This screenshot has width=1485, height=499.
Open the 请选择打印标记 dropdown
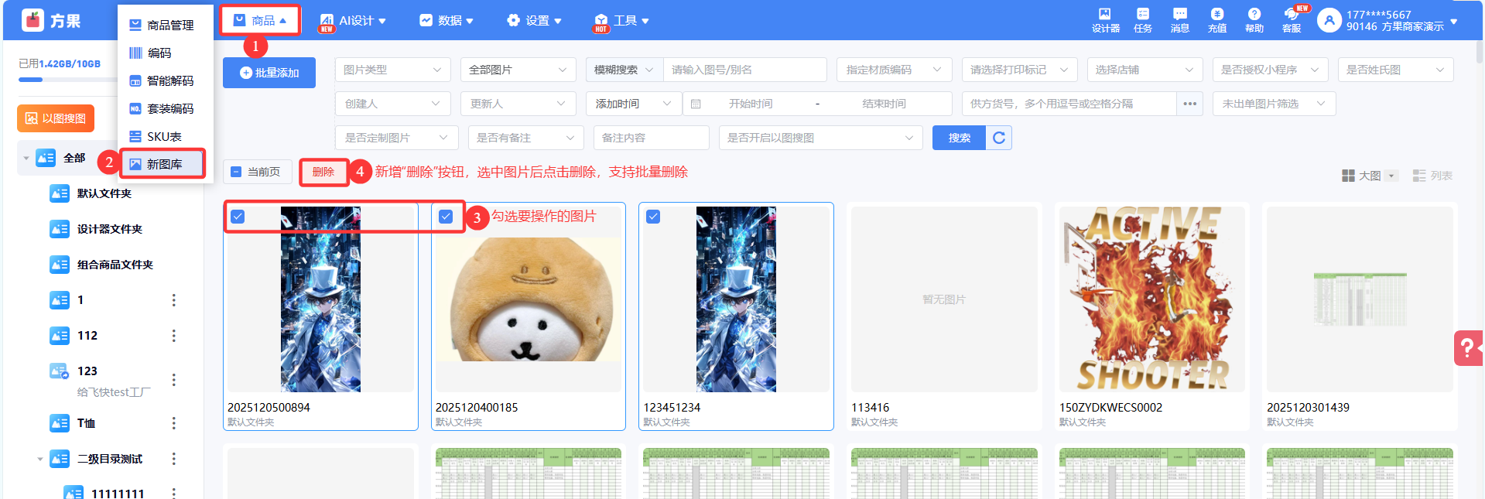pyautogui.click(x=1020, y=70)
